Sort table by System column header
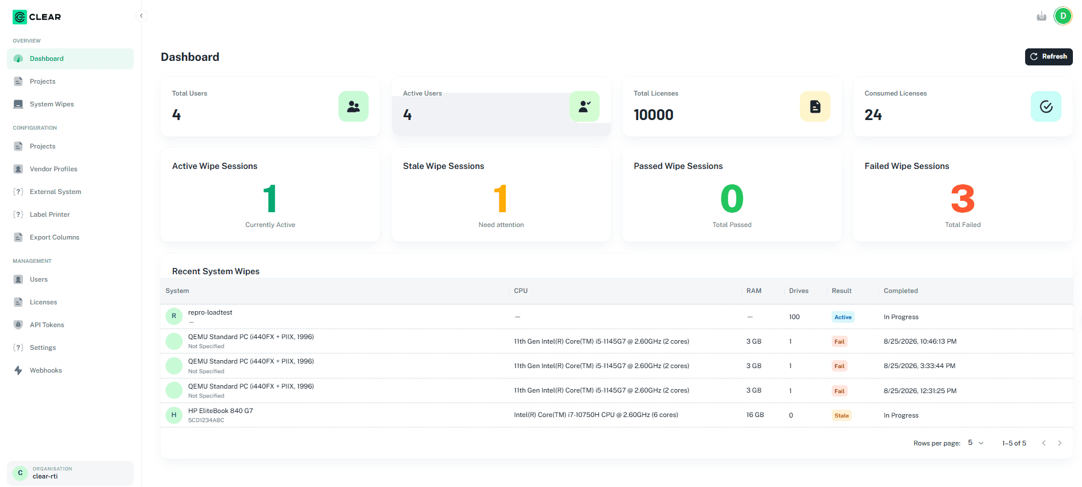This screenshot has width=1082, height=487. 177,291
